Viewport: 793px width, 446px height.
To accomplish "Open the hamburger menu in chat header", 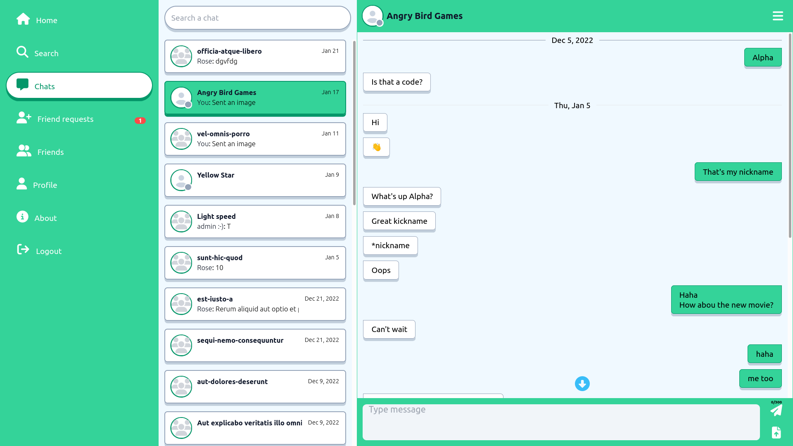I will [x=778, y=16].
